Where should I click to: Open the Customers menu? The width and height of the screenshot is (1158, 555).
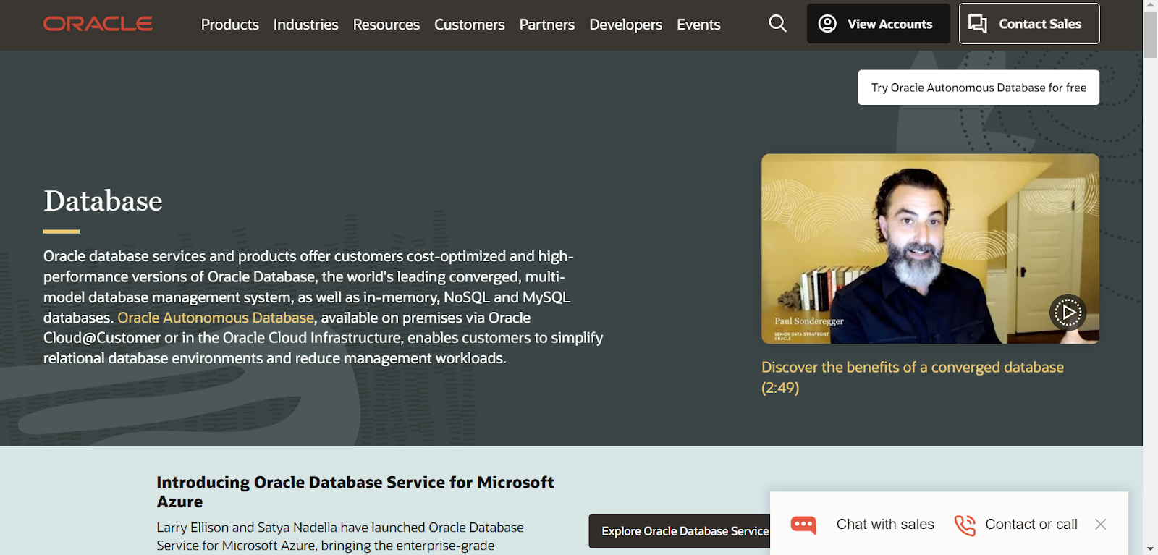click(x=470, y=25)
